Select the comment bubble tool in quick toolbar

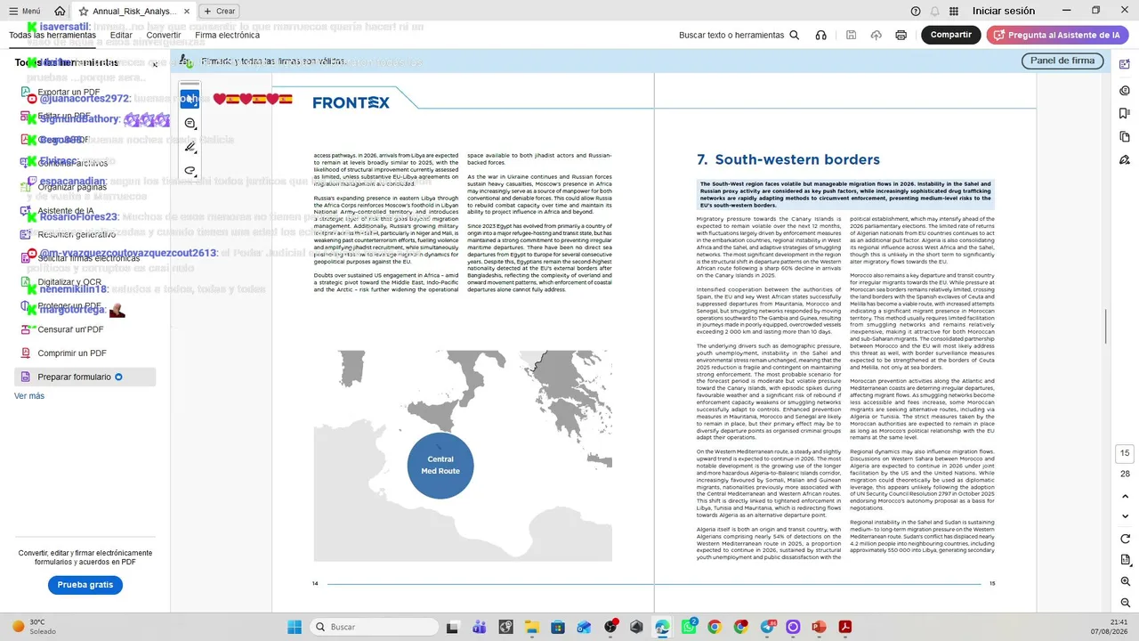[x=190, y=124]
